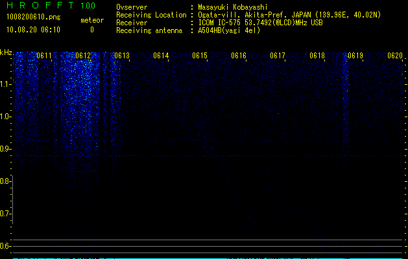408x259 pixels.
Task: Click the 0613 time marker
Action: tap(122, 56)
